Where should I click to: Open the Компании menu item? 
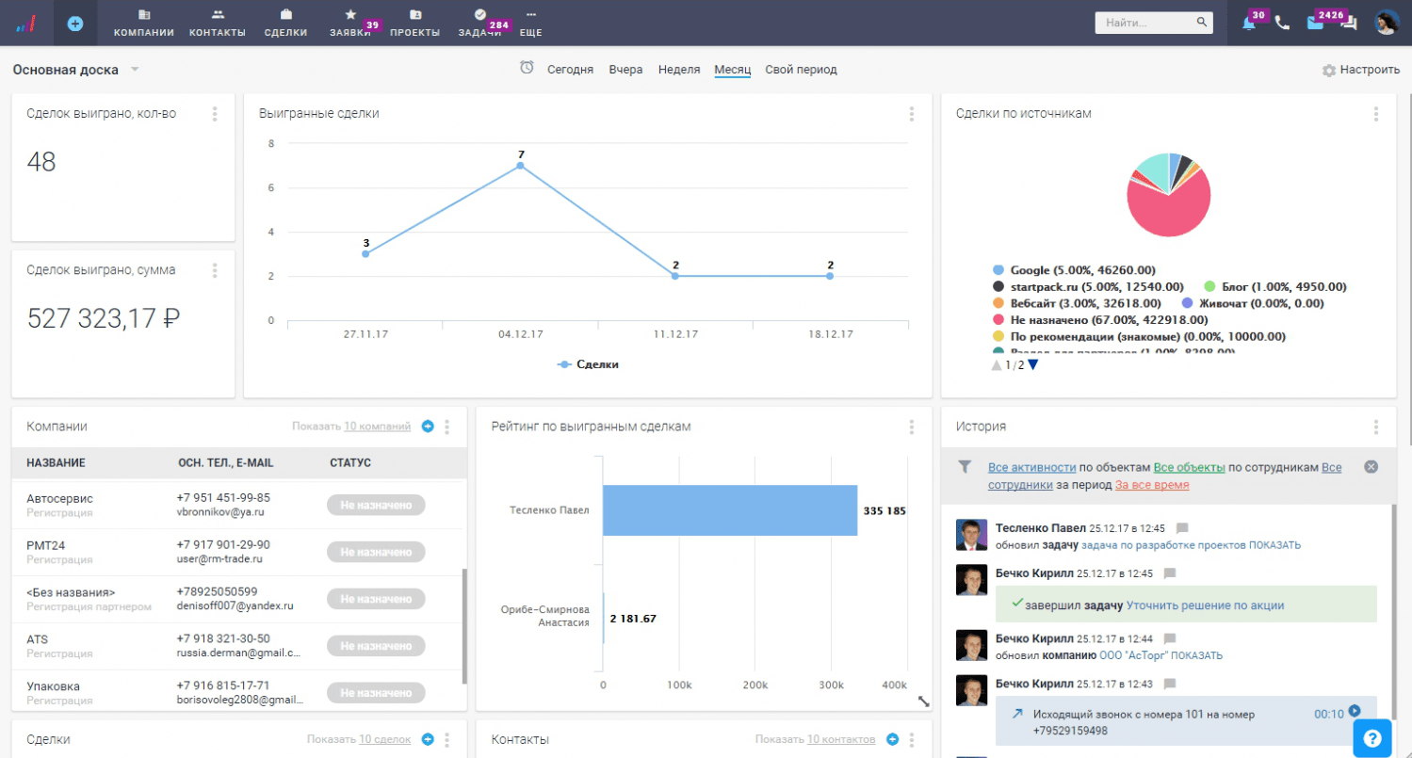click(143, 24)
